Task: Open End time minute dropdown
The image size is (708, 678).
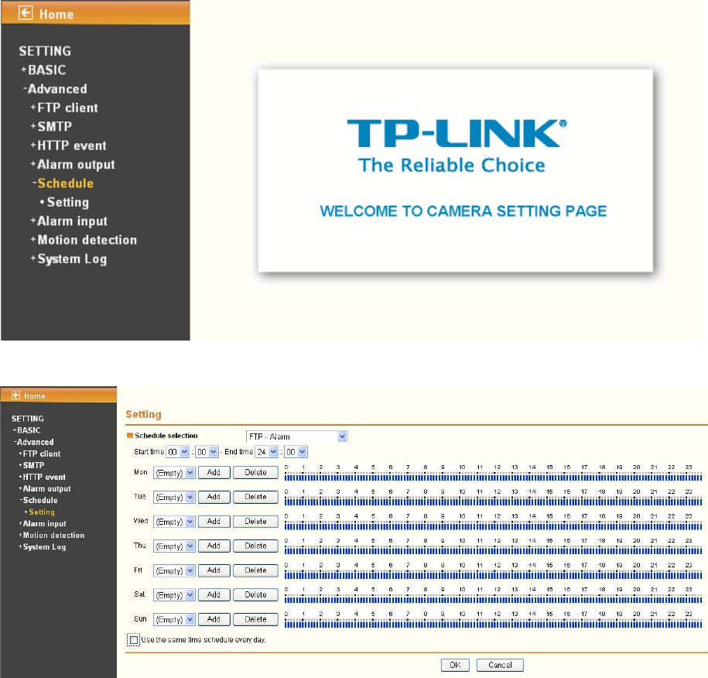Action: pos(296,452)
